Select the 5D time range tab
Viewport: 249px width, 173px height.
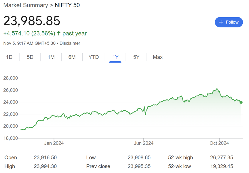[x=30, y=57]
